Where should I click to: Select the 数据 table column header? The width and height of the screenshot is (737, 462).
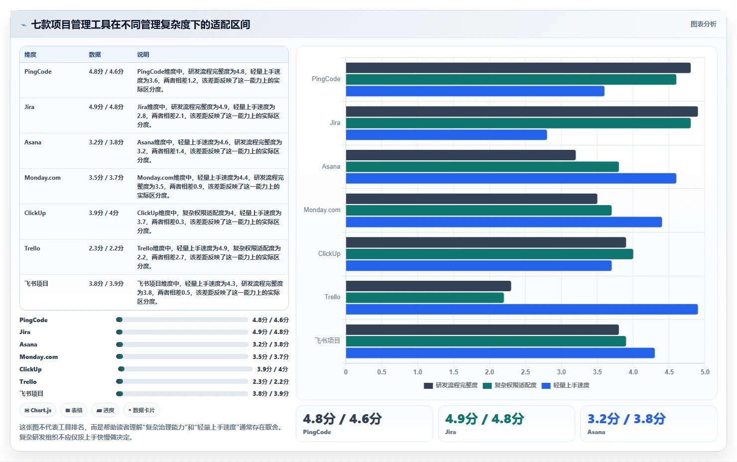point(95,55)
